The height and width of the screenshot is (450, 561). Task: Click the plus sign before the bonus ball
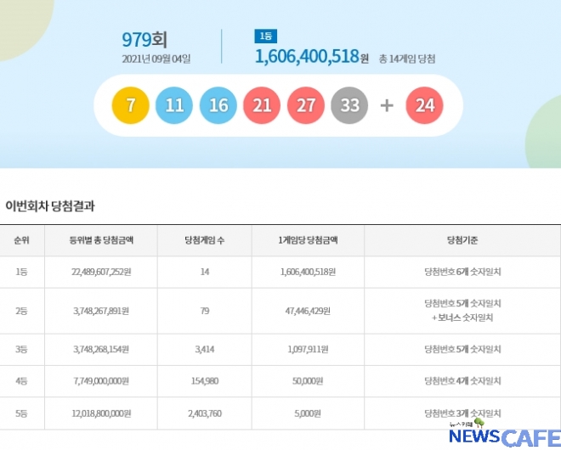click(x=387, y=105)
